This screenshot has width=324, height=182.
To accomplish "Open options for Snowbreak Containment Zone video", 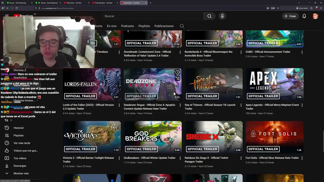I will tap(180, 52).
